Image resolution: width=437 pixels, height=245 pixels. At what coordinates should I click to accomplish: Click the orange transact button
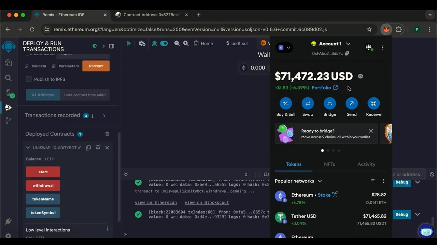click(96, 66)
